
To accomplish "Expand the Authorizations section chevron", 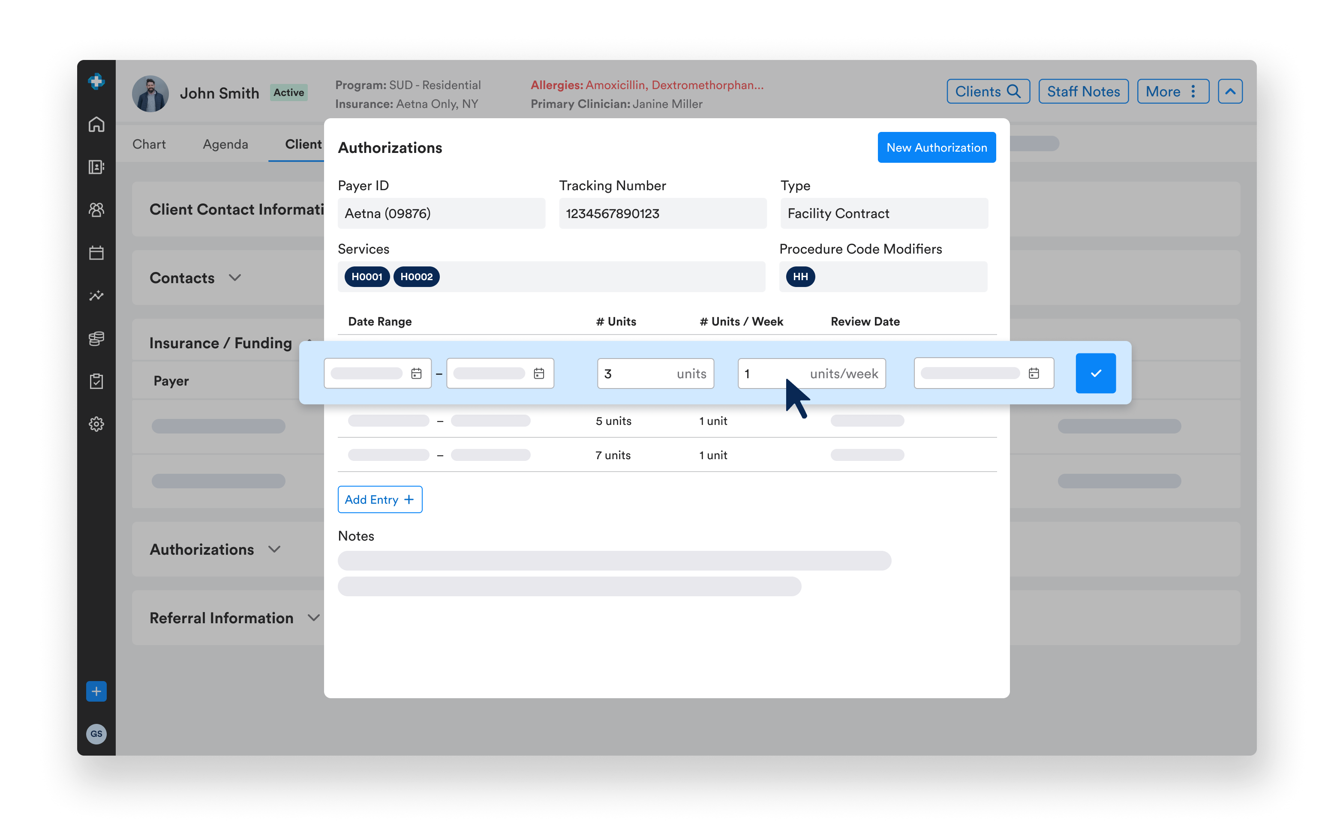I will click(274, 549).
